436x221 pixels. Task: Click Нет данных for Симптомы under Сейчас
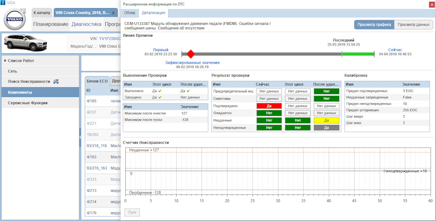269,98
